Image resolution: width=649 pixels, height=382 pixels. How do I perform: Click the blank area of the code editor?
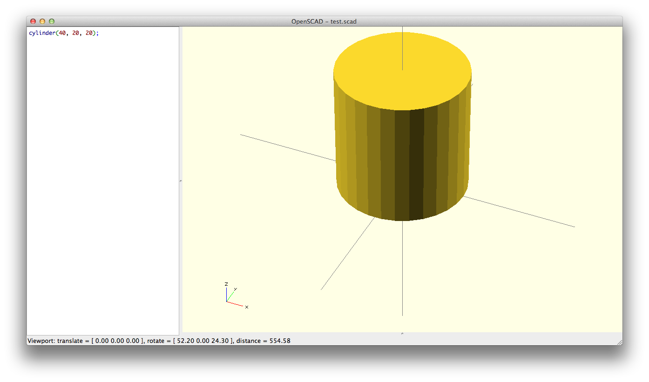[x=102, y=186]
